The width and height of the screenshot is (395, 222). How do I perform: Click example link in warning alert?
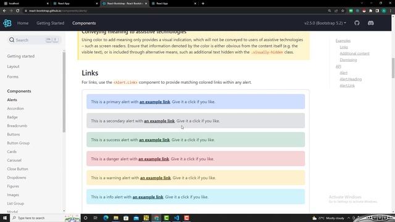[x=156, y=178]
